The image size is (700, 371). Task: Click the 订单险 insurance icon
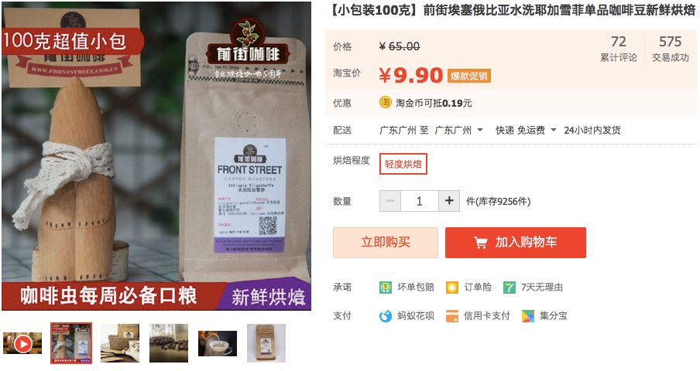(451, 288)
